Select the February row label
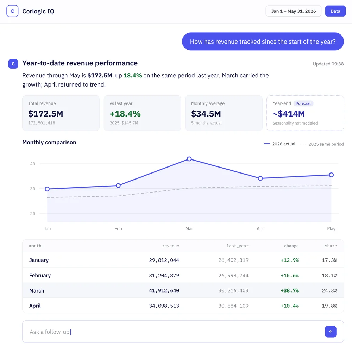The height and width of the screenshot is (352, 352). pos(40,276)
